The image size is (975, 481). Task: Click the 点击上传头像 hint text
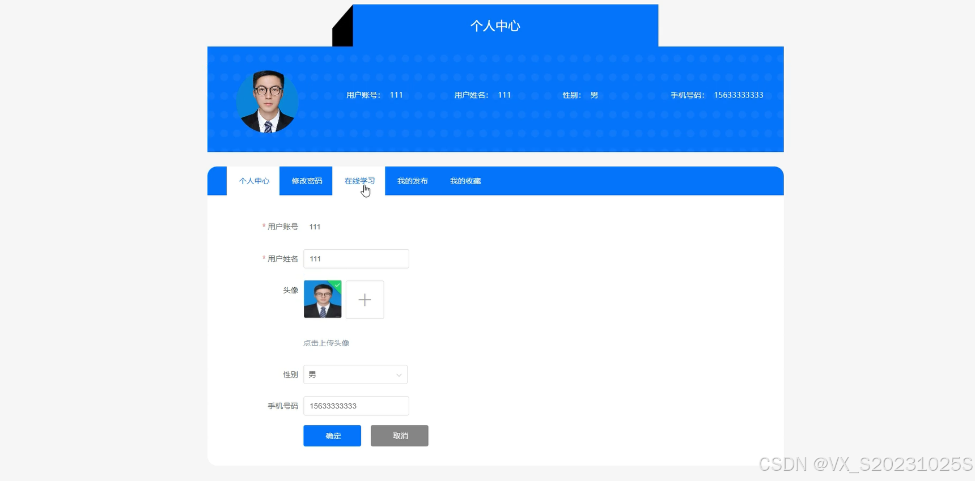tap(326, 343)
